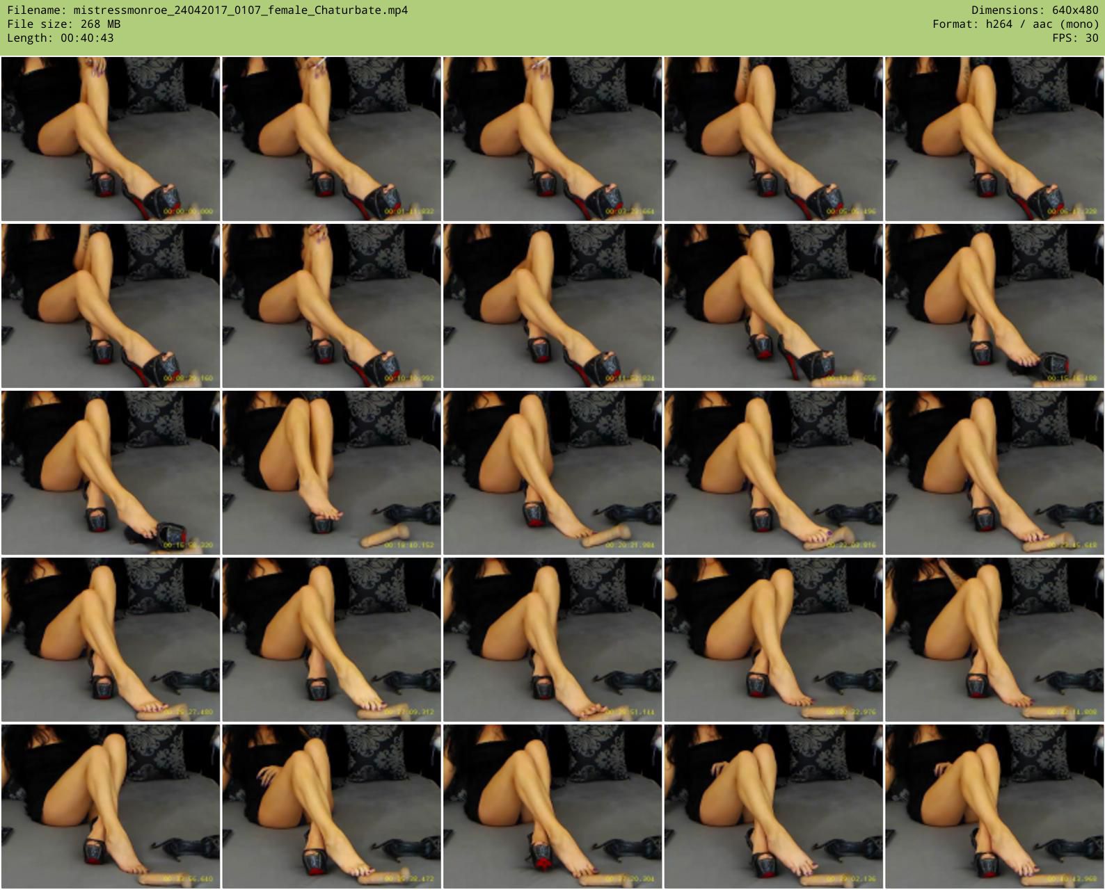
Task: Pick the thumbnail stamped 00:13:34.656
Action: pyautogui.click(x=773, y=306)
